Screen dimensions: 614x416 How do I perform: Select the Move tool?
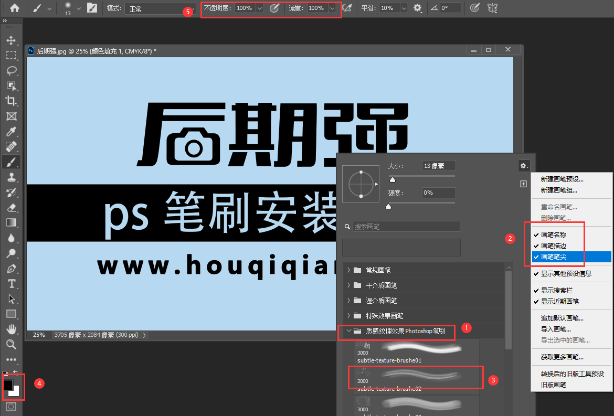[11, 40]
